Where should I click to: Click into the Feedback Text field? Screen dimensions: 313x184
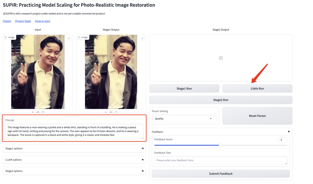(221, 160)
